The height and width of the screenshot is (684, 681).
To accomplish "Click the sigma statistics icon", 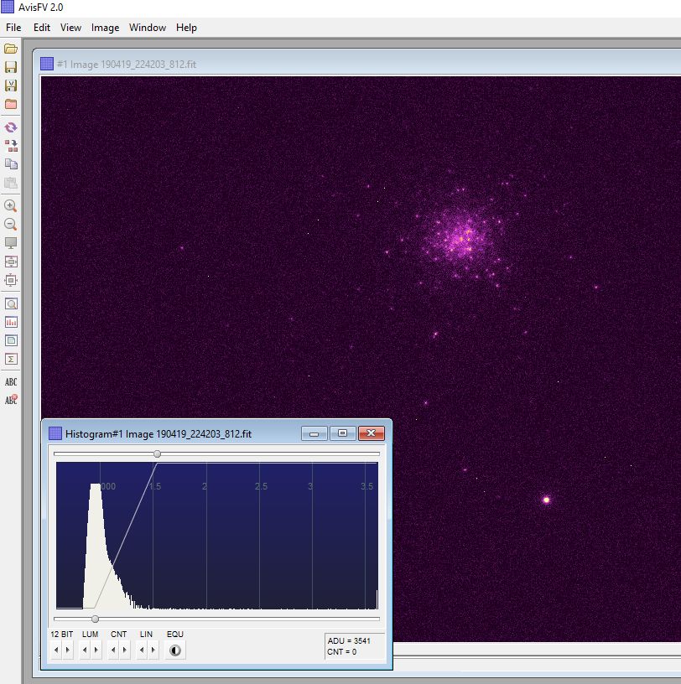I will point(11,359).
